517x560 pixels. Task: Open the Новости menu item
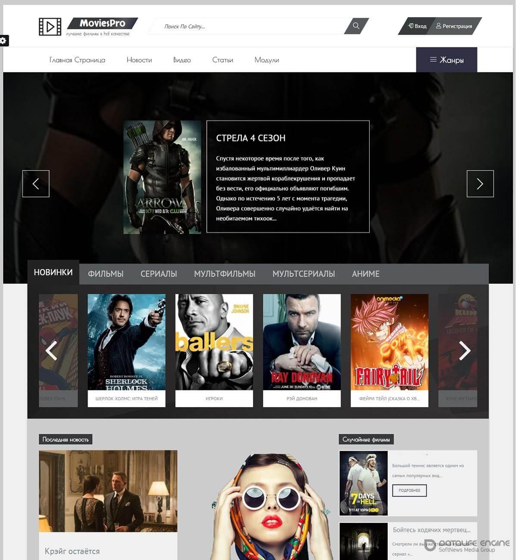(x=139, y=60)
